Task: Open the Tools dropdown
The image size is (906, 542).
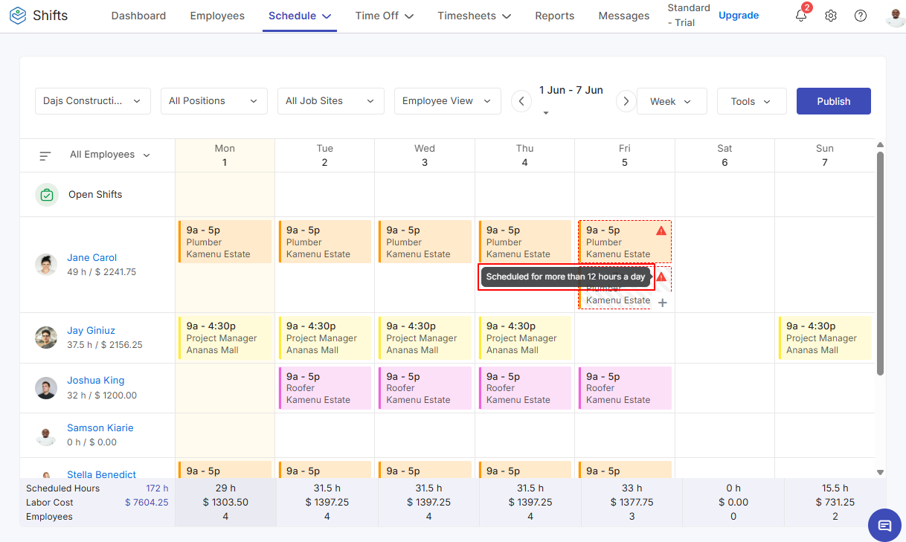Action: 752,101
